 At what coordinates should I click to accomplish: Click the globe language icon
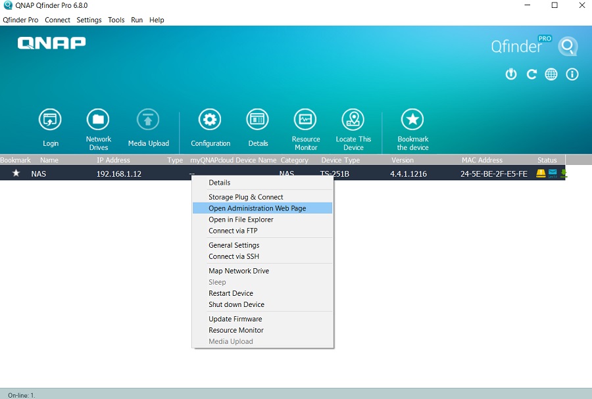click(551, 74)
